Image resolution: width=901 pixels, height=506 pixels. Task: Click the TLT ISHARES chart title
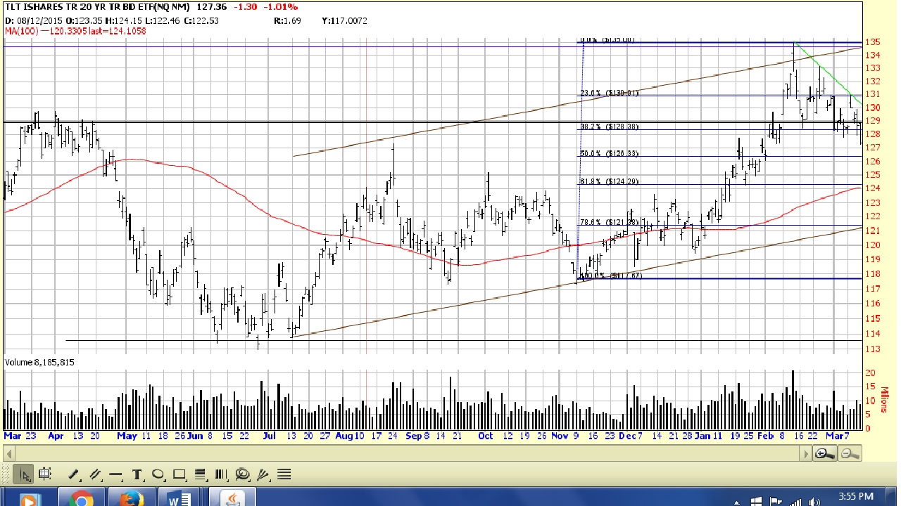[96, 7]
